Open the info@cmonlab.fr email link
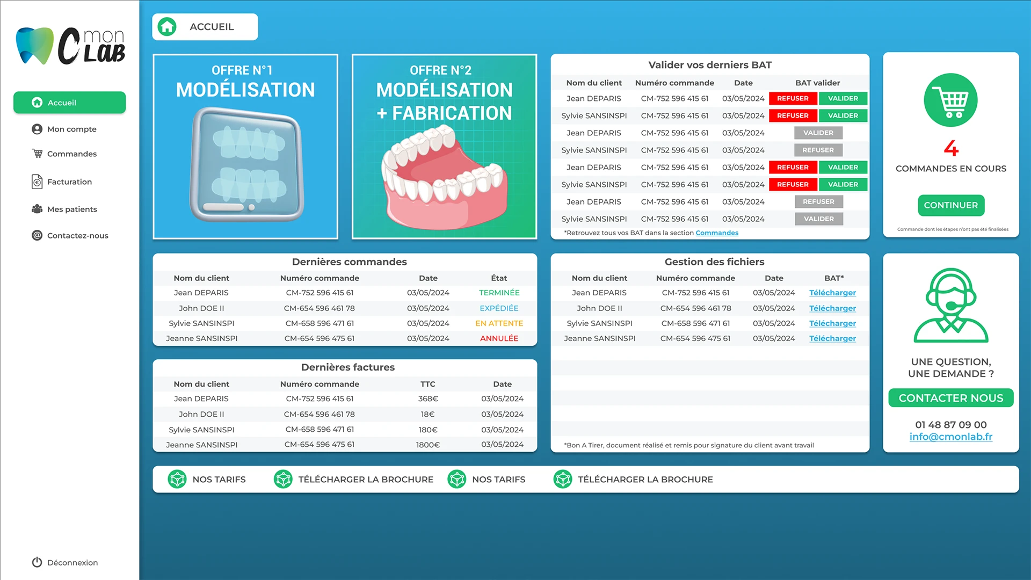This screenshot has width=1031, height=580. coord(950,437)
